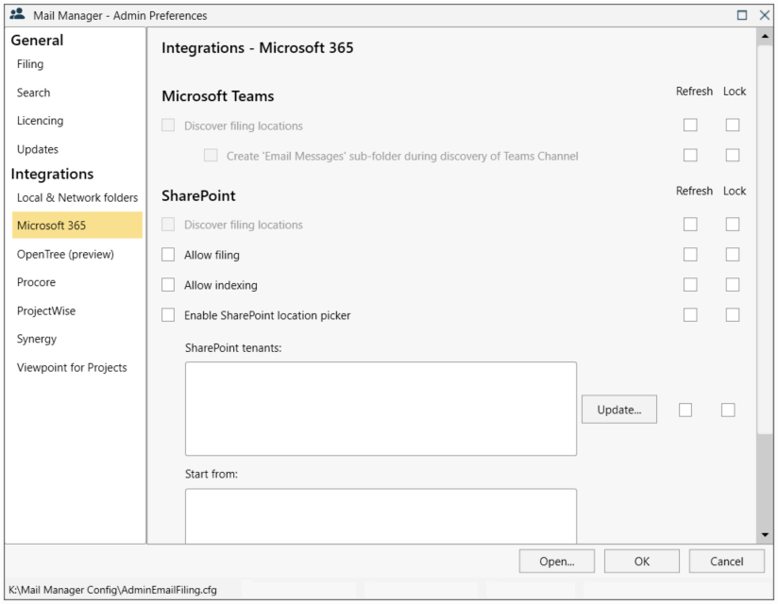Screen dimensions: 778x604
Task: Toggle Refresh checkbox for Allow filing row
Action: (690, 254)
